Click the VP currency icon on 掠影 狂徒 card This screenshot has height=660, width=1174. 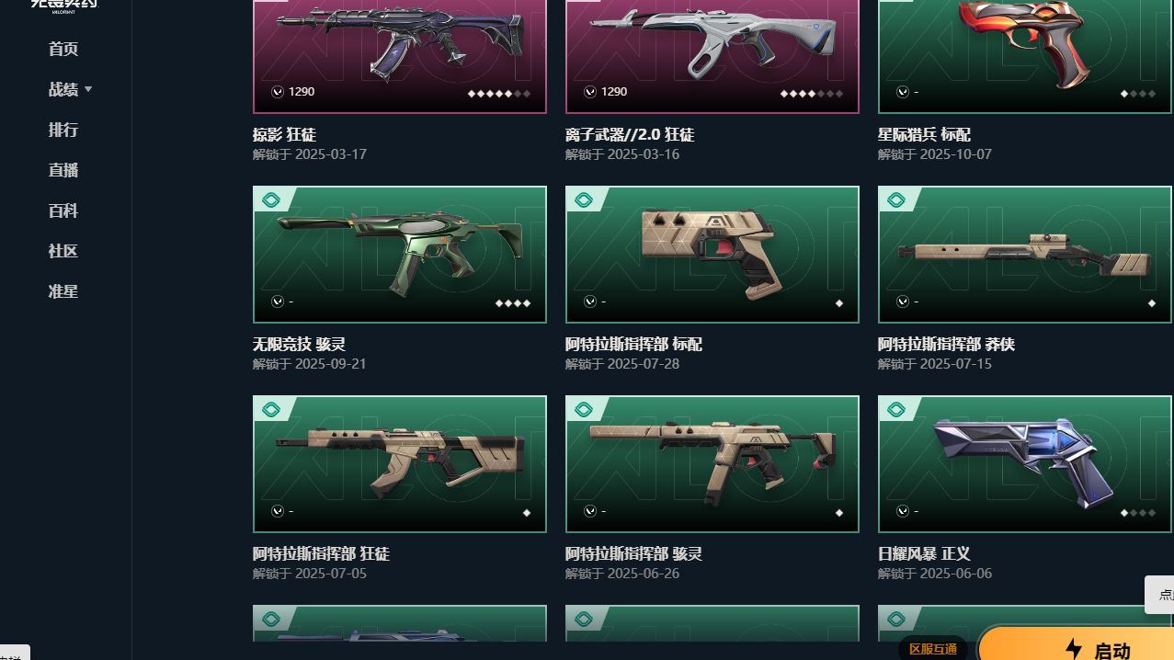[x=278, y=92]
